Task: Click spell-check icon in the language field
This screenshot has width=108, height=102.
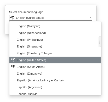Action: (x=12, y=18)
